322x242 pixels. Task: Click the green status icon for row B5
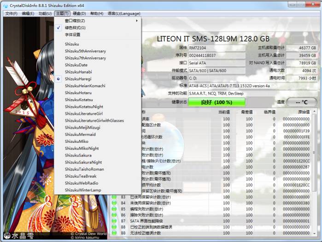click(114, 209)
